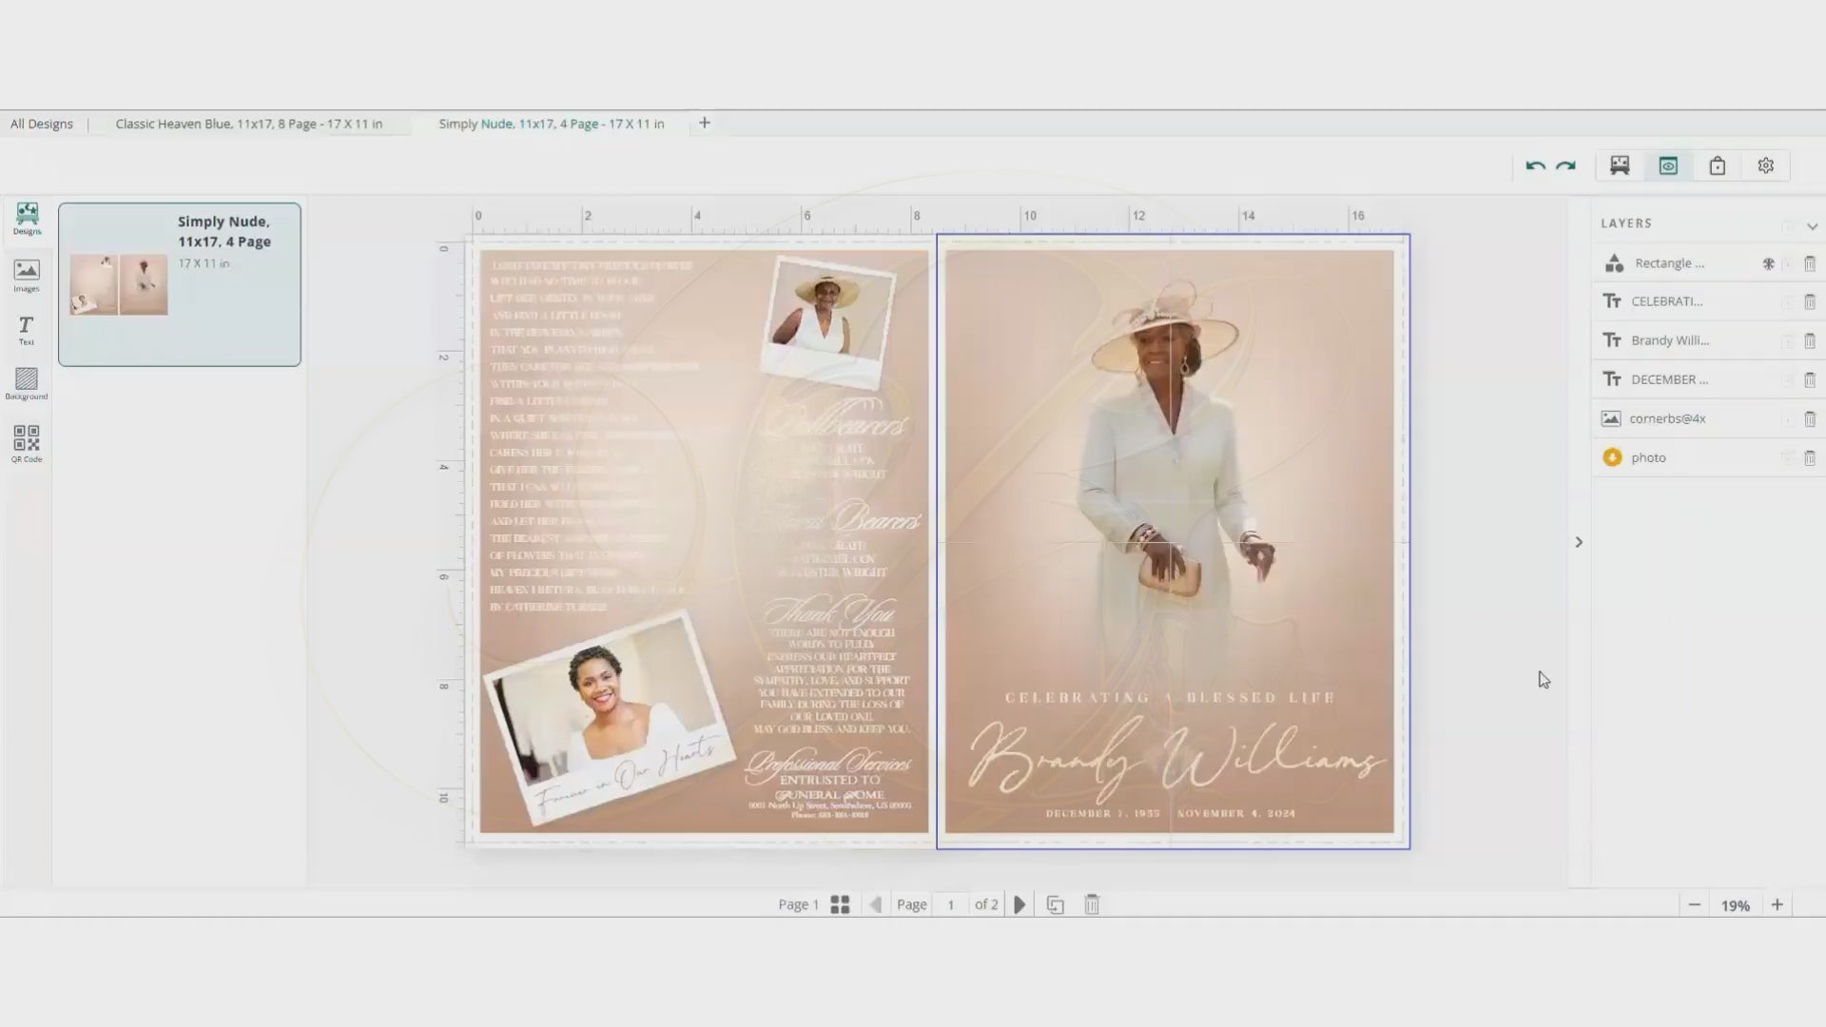Click the undo arrow icon

click(1535, 166)
